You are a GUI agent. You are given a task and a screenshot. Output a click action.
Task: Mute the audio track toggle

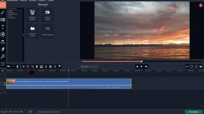[x=5, y=92]
